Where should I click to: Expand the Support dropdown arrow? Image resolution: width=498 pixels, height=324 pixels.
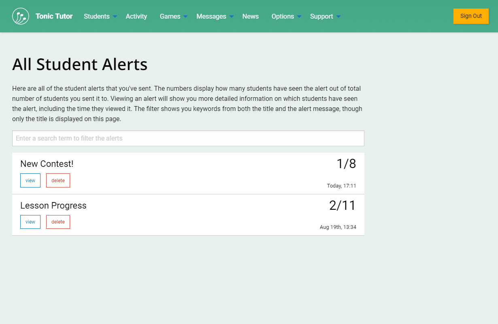point(338,17)
